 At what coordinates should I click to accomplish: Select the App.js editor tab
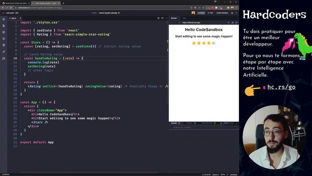click(x=13, y=18)
